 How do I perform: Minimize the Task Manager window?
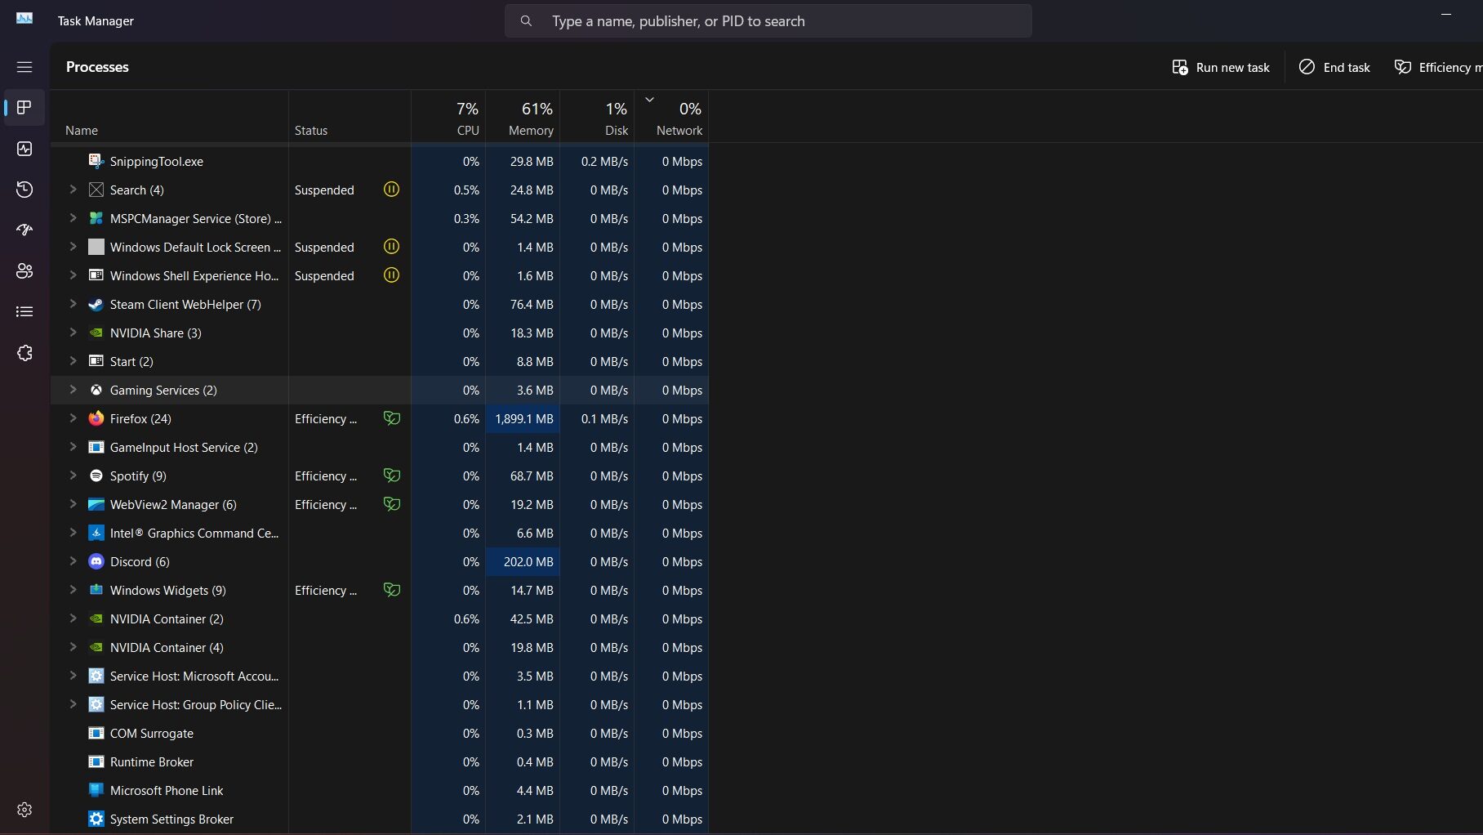point(1446,15)
